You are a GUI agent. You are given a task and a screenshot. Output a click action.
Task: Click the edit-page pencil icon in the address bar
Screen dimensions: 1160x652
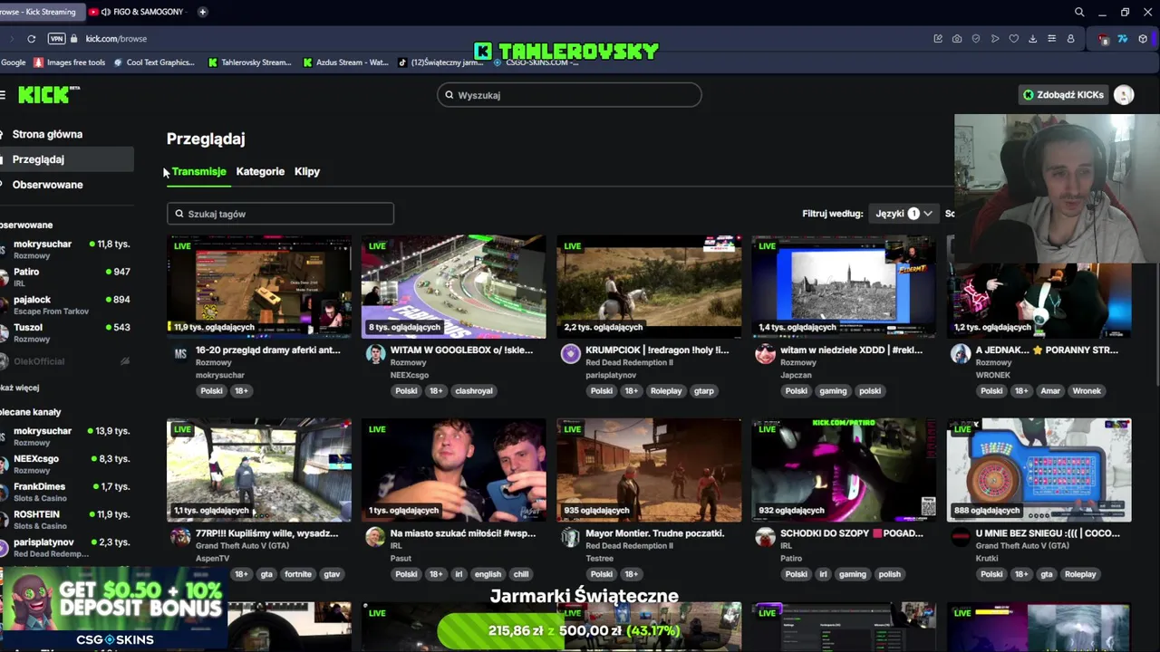click(938, 39)
